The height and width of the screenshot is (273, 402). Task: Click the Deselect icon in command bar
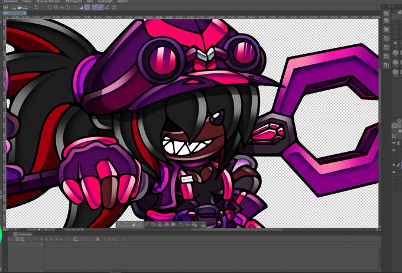75,7
